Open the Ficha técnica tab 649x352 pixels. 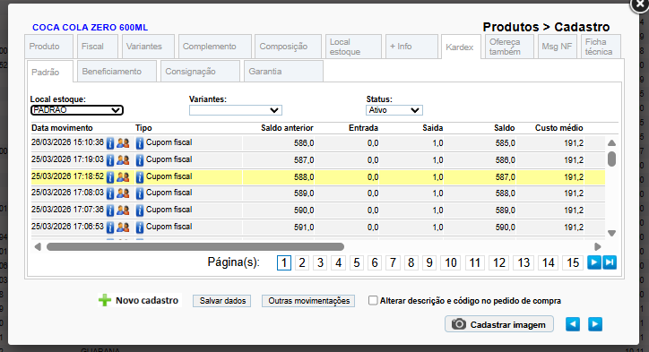coord(601,47)
